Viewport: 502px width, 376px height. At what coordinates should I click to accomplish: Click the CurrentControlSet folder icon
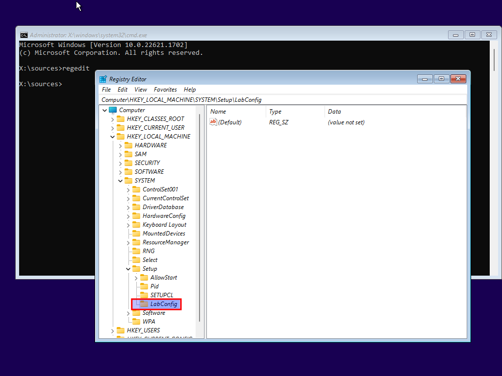coord(136,198)
